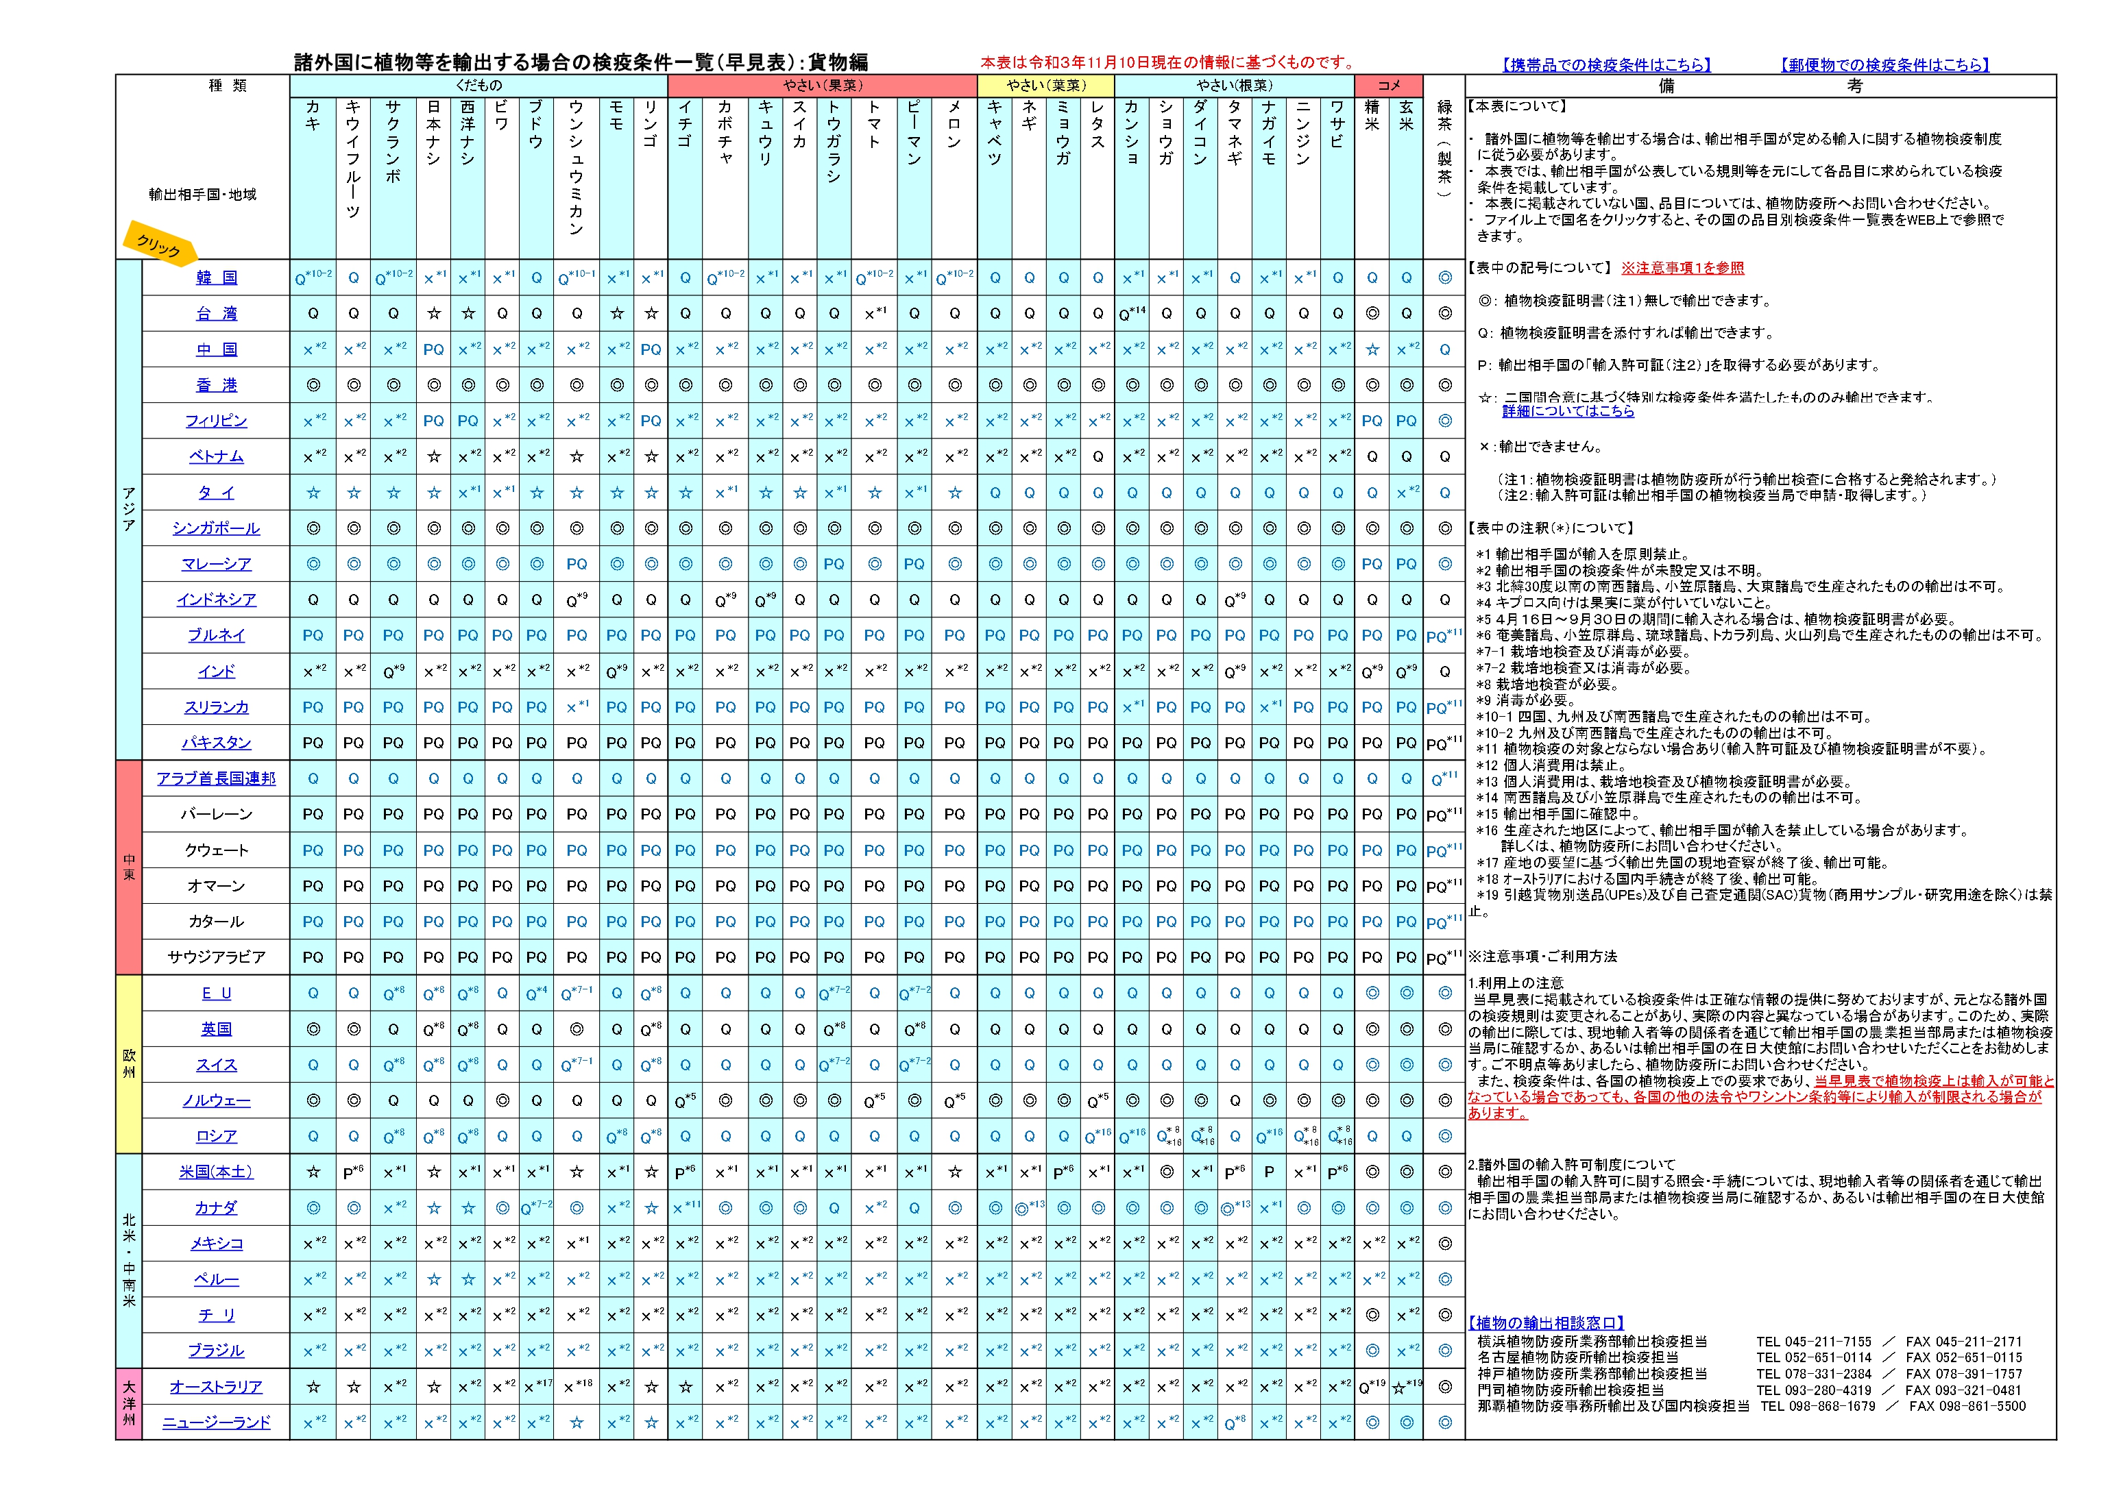
Task: Open the 米国(本土) country link
Action: 216,1172
